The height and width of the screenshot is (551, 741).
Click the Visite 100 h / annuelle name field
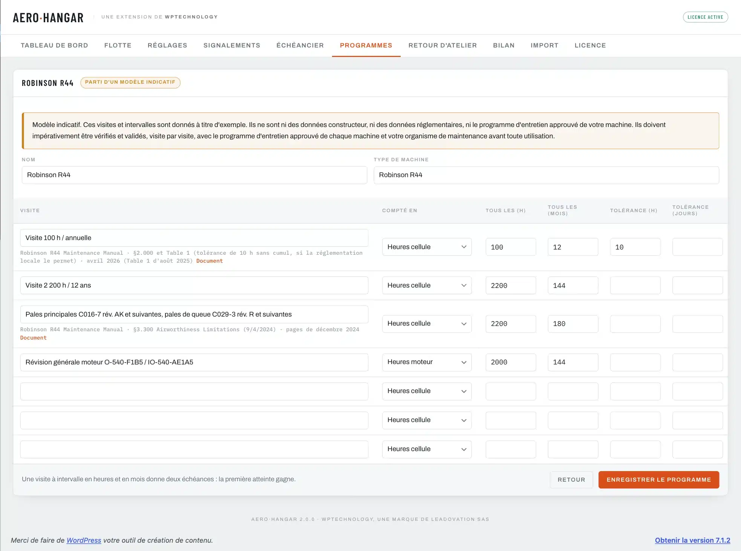pyautogui.click(x=194, y=238)
